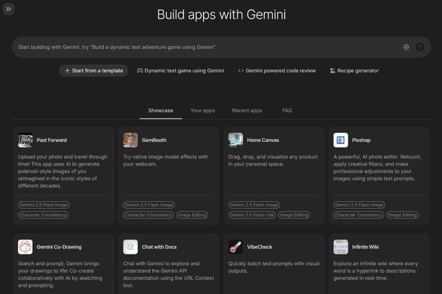Viewport: 442px width, 294px height.
Task: Open the GemBooth app icon
Action: [x=131, y=140]
